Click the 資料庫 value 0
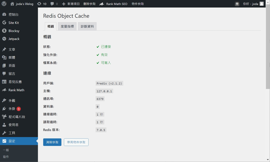Viewport: 270px width, 162px height. [98, 107]
